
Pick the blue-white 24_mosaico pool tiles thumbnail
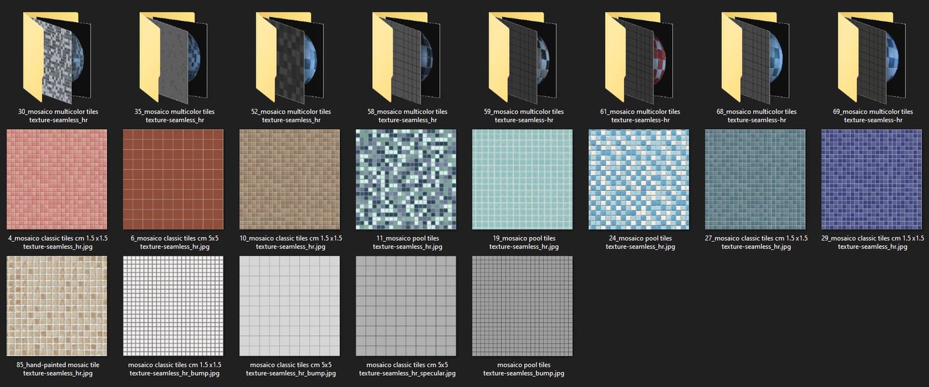pyautogui.click(x=639, y=179)
